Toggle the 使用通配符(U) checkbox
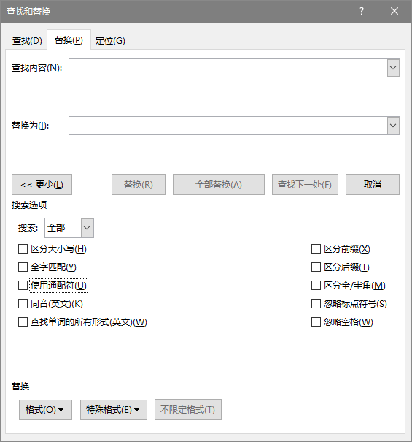 click(23, 285)
